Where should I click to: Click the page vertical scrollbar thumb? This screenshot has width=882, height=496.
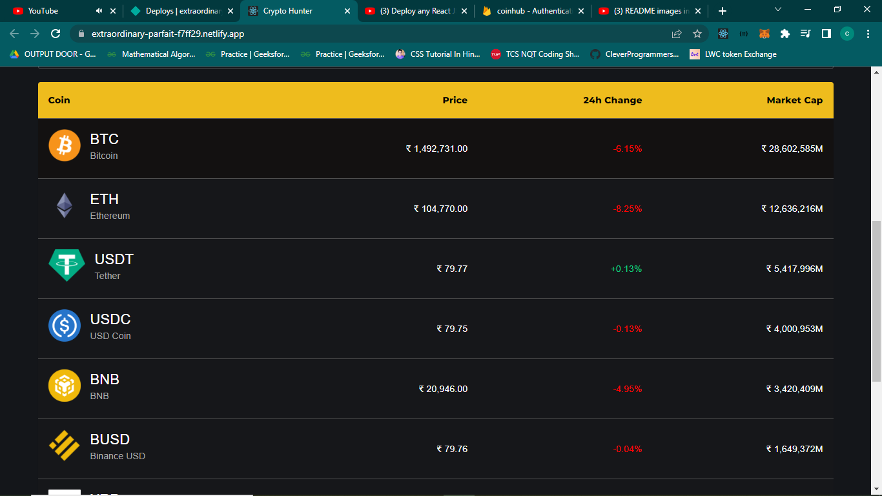point(876,301)
